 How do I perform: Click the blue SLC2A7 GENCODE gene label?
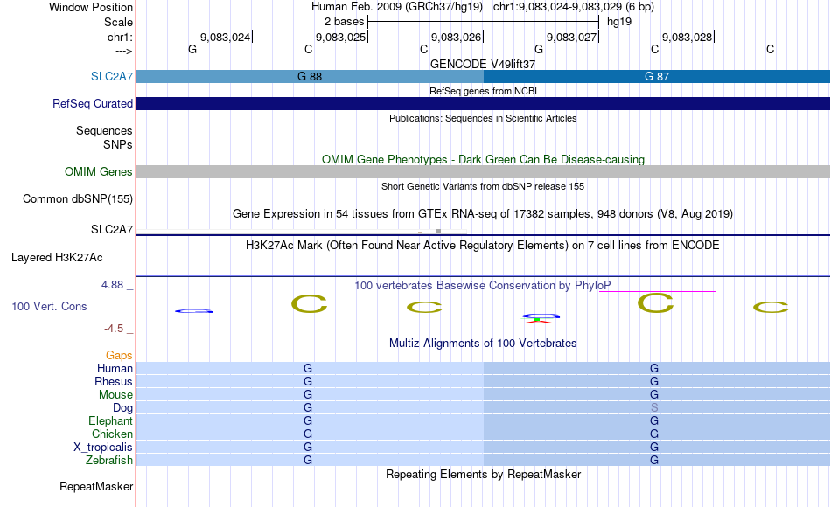tap(112, 76)
